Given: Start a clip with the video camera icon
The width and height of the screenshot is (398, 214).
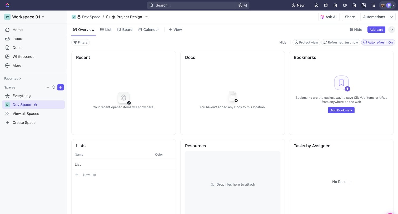Looking at the screenshot, I should click(x=345, y=5).
